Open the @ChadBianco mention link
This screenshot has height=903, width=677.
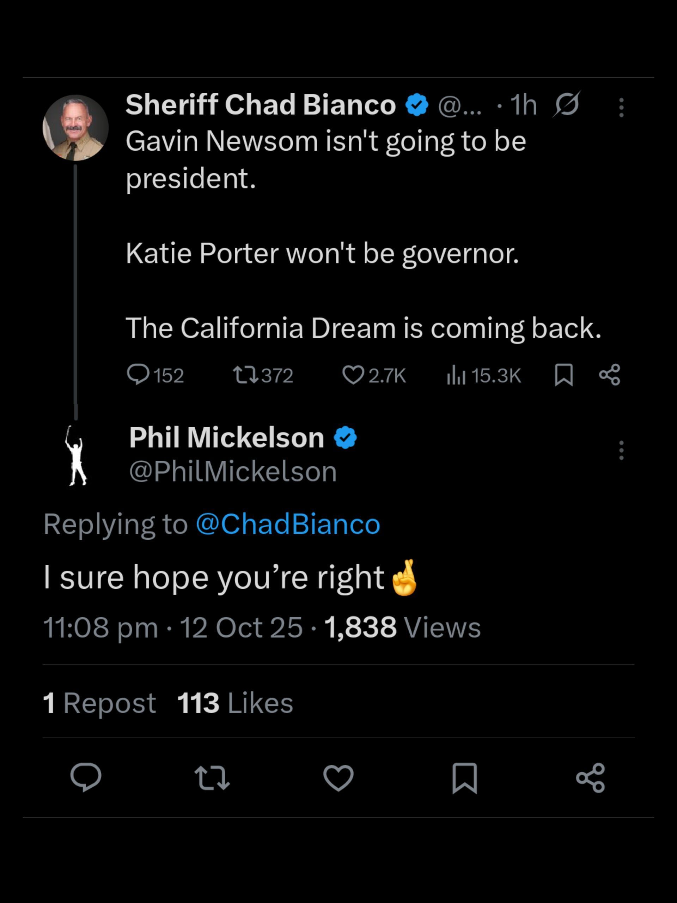point(288,524)
